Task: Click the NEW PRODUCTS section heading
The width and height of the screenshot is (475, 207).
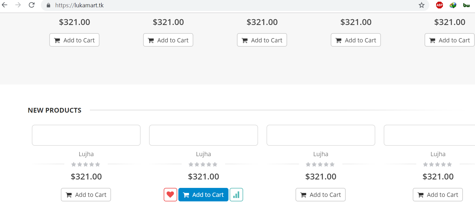Action: [54, 110]
